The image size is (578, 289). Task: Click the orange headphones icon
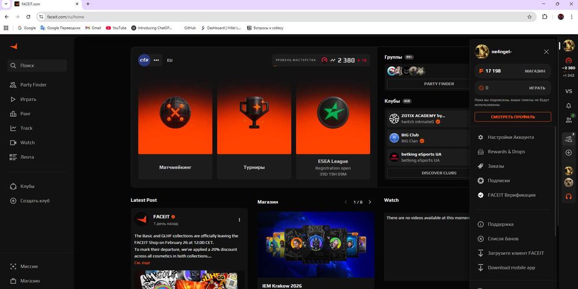(568, 197)
